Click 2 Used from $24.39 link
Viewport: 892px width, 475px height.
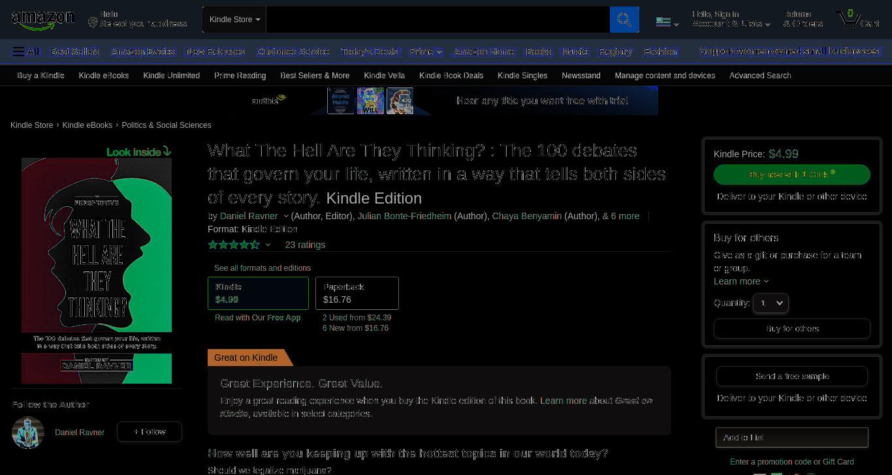pos(357,318)
